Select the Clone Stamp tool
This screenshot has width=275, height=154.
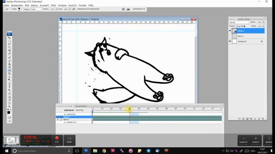coord(9,64)
